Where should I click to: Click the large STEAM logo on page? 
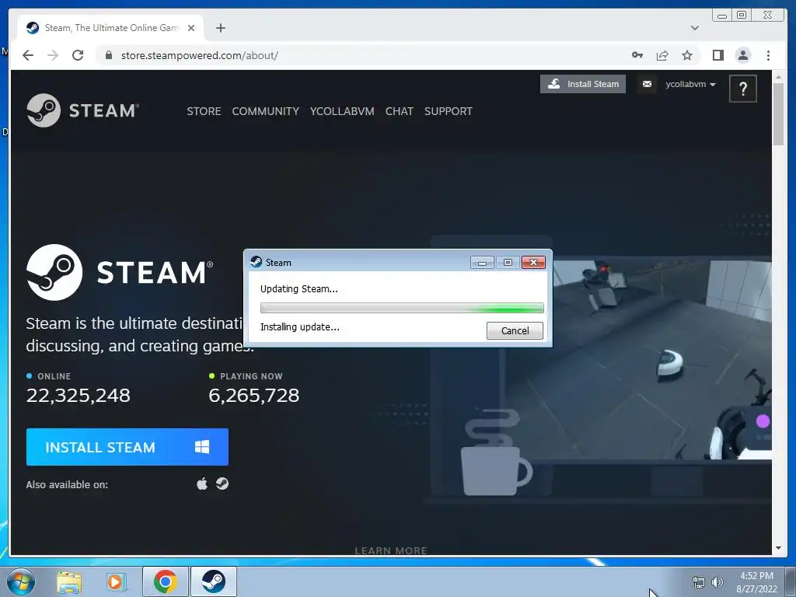pos(120,272)
